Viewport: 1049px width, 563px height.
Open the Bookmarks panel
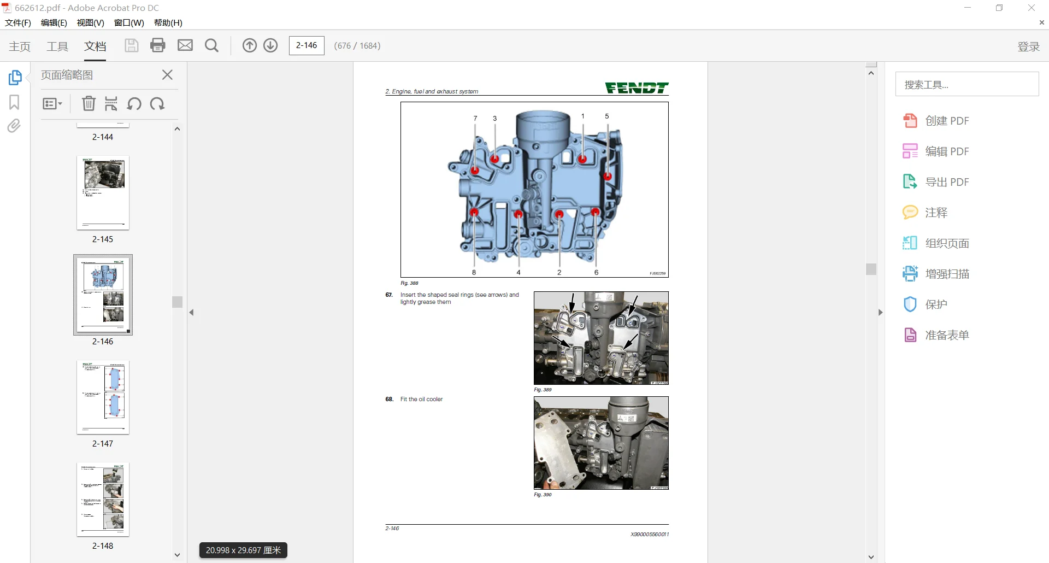[x=14, y=102]
